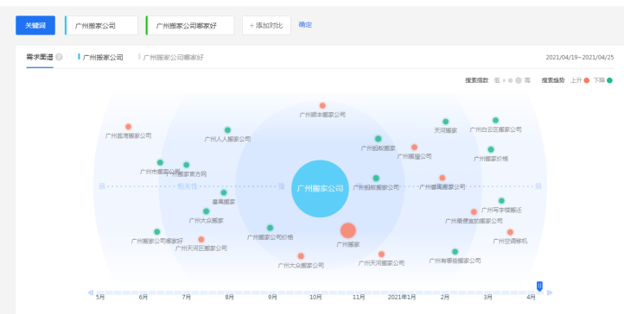Jump timeline to 5月
Screen dimensions: 624x314
[100, 298]
